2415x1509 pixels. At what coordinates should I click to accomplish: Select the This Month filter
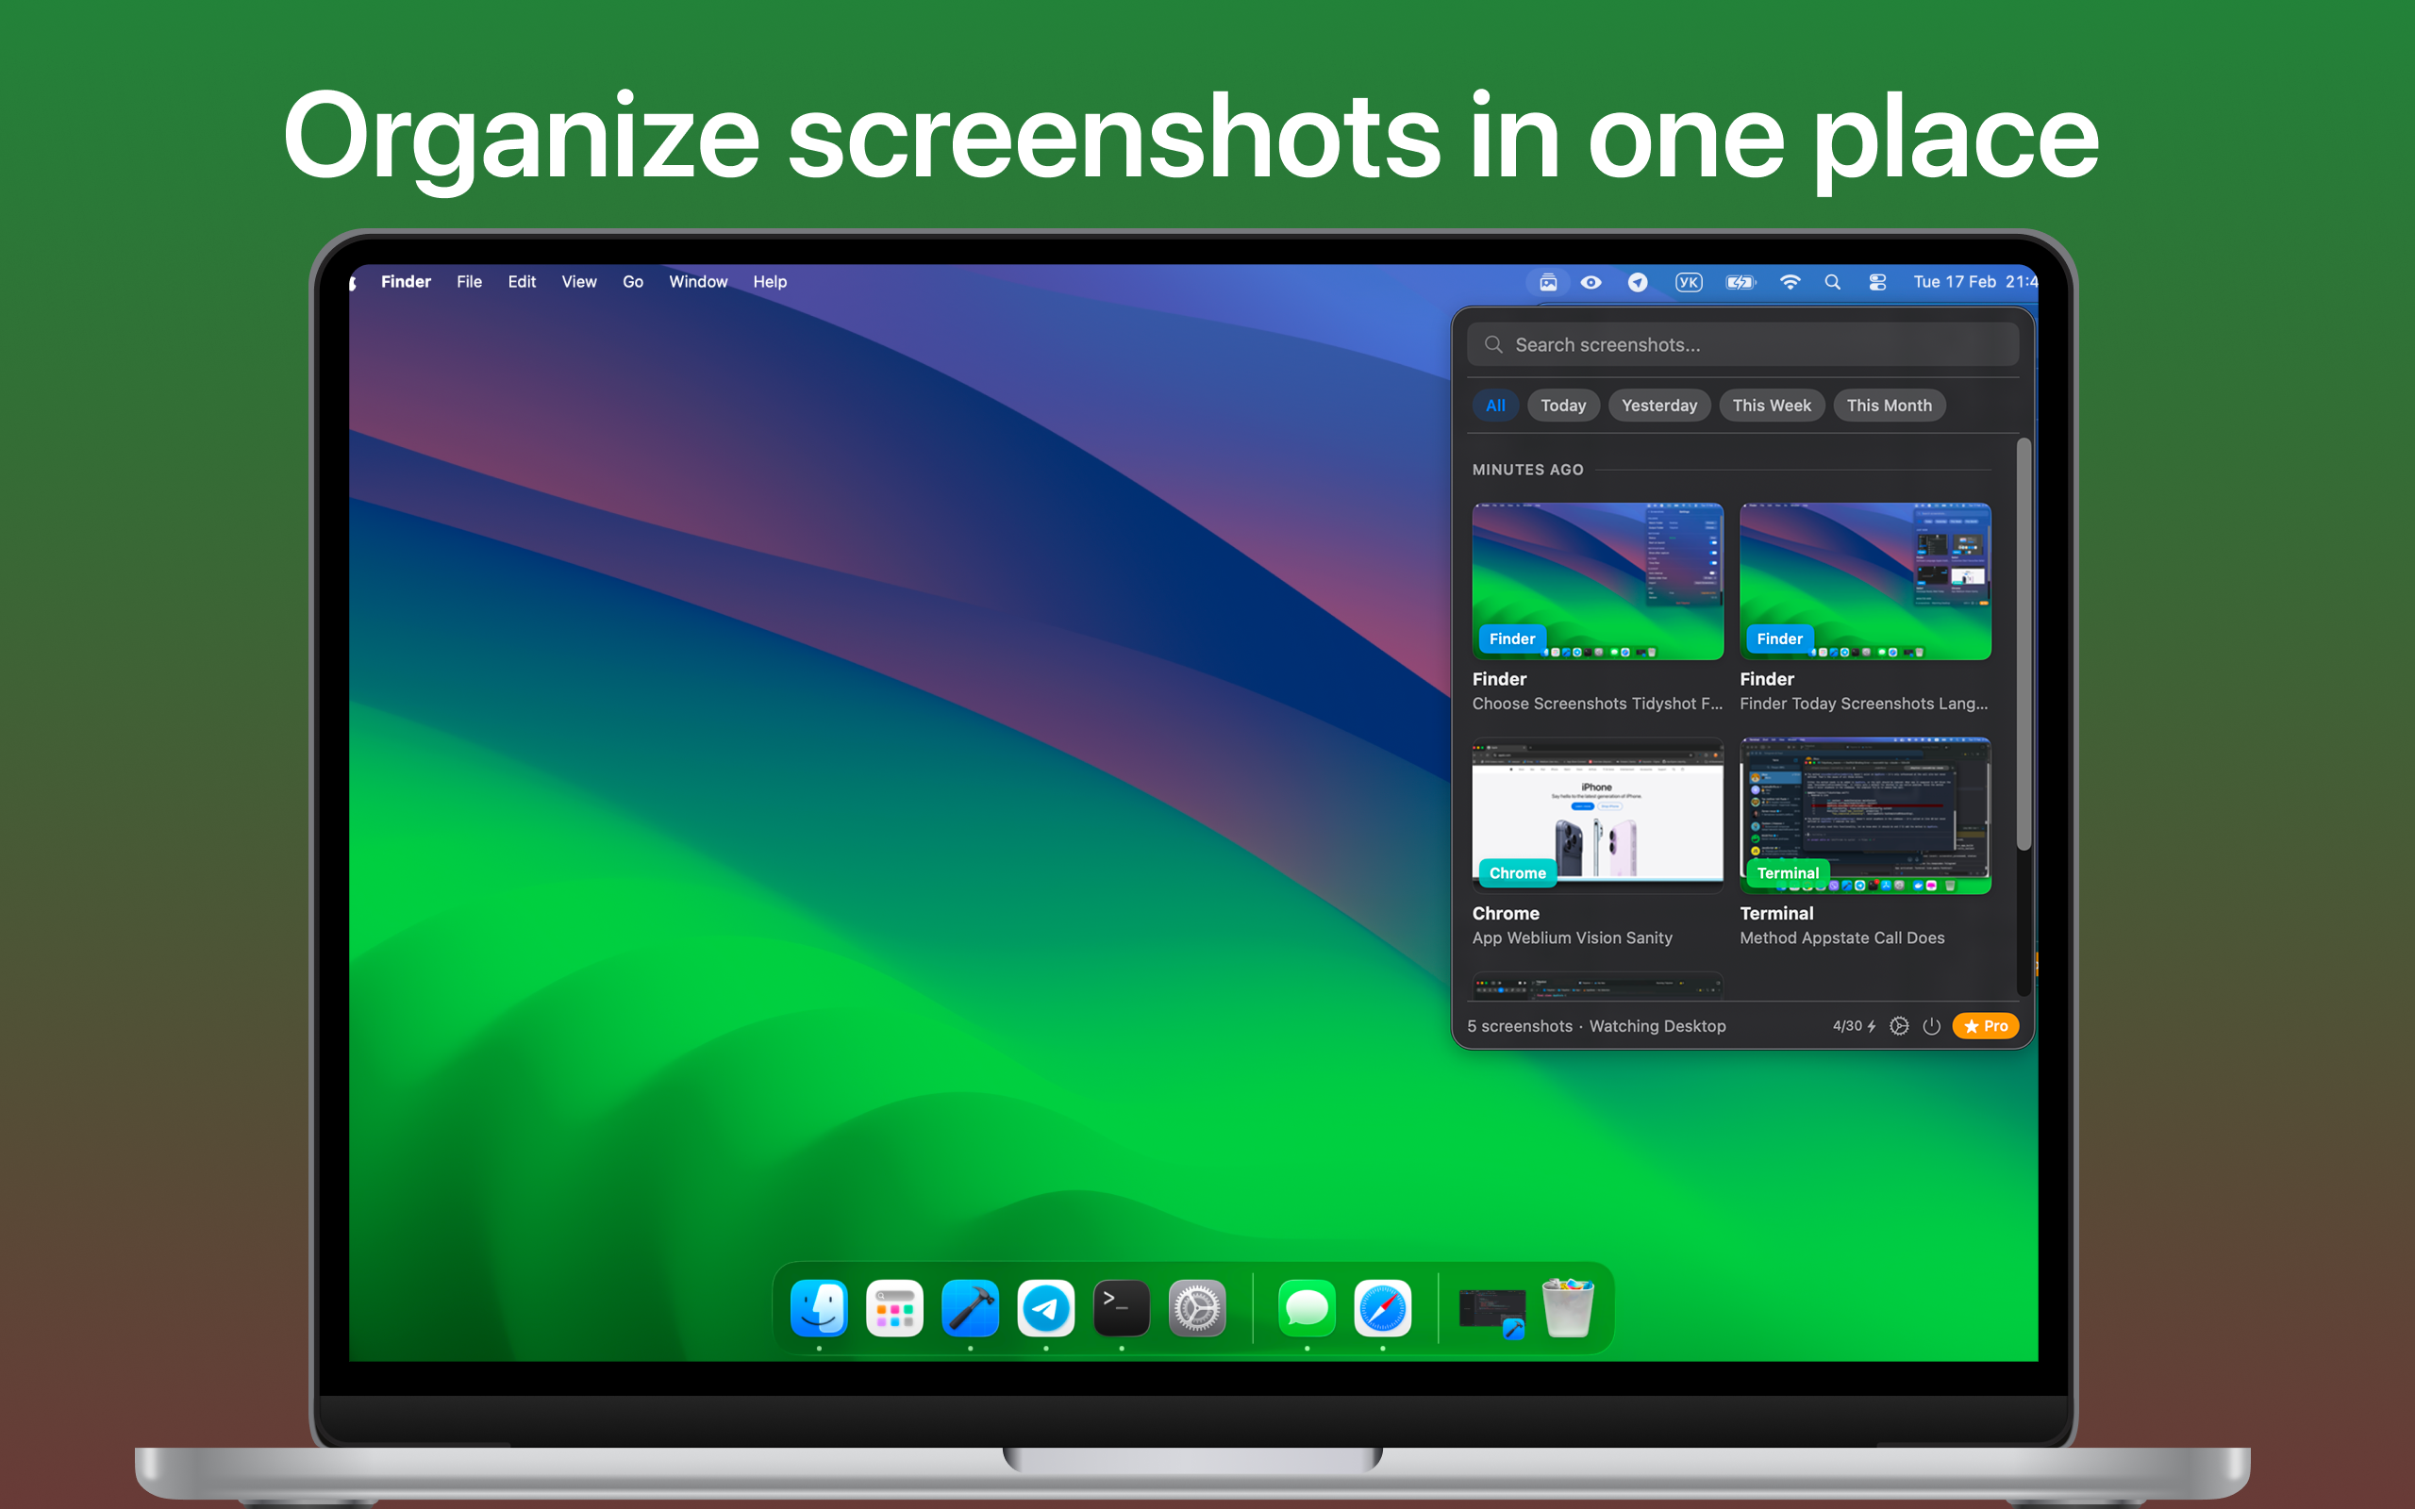tap(1890, 406)
